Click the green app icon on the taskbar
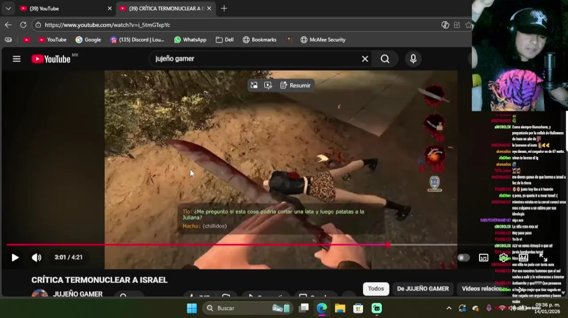The height and width of the screenshot is (318, 568). [x=376, y=308]
